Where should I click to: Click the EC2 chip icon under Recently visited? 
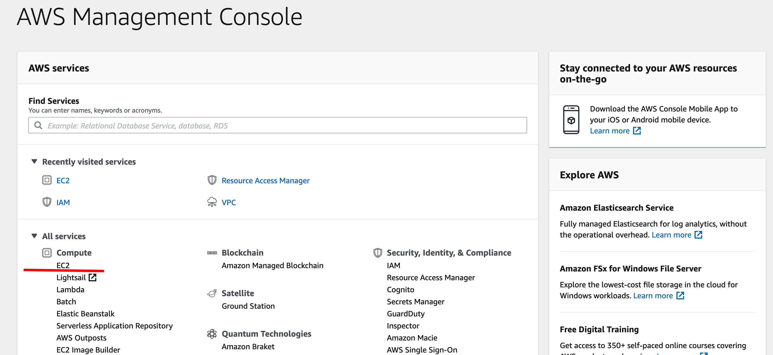pos(47,180)
